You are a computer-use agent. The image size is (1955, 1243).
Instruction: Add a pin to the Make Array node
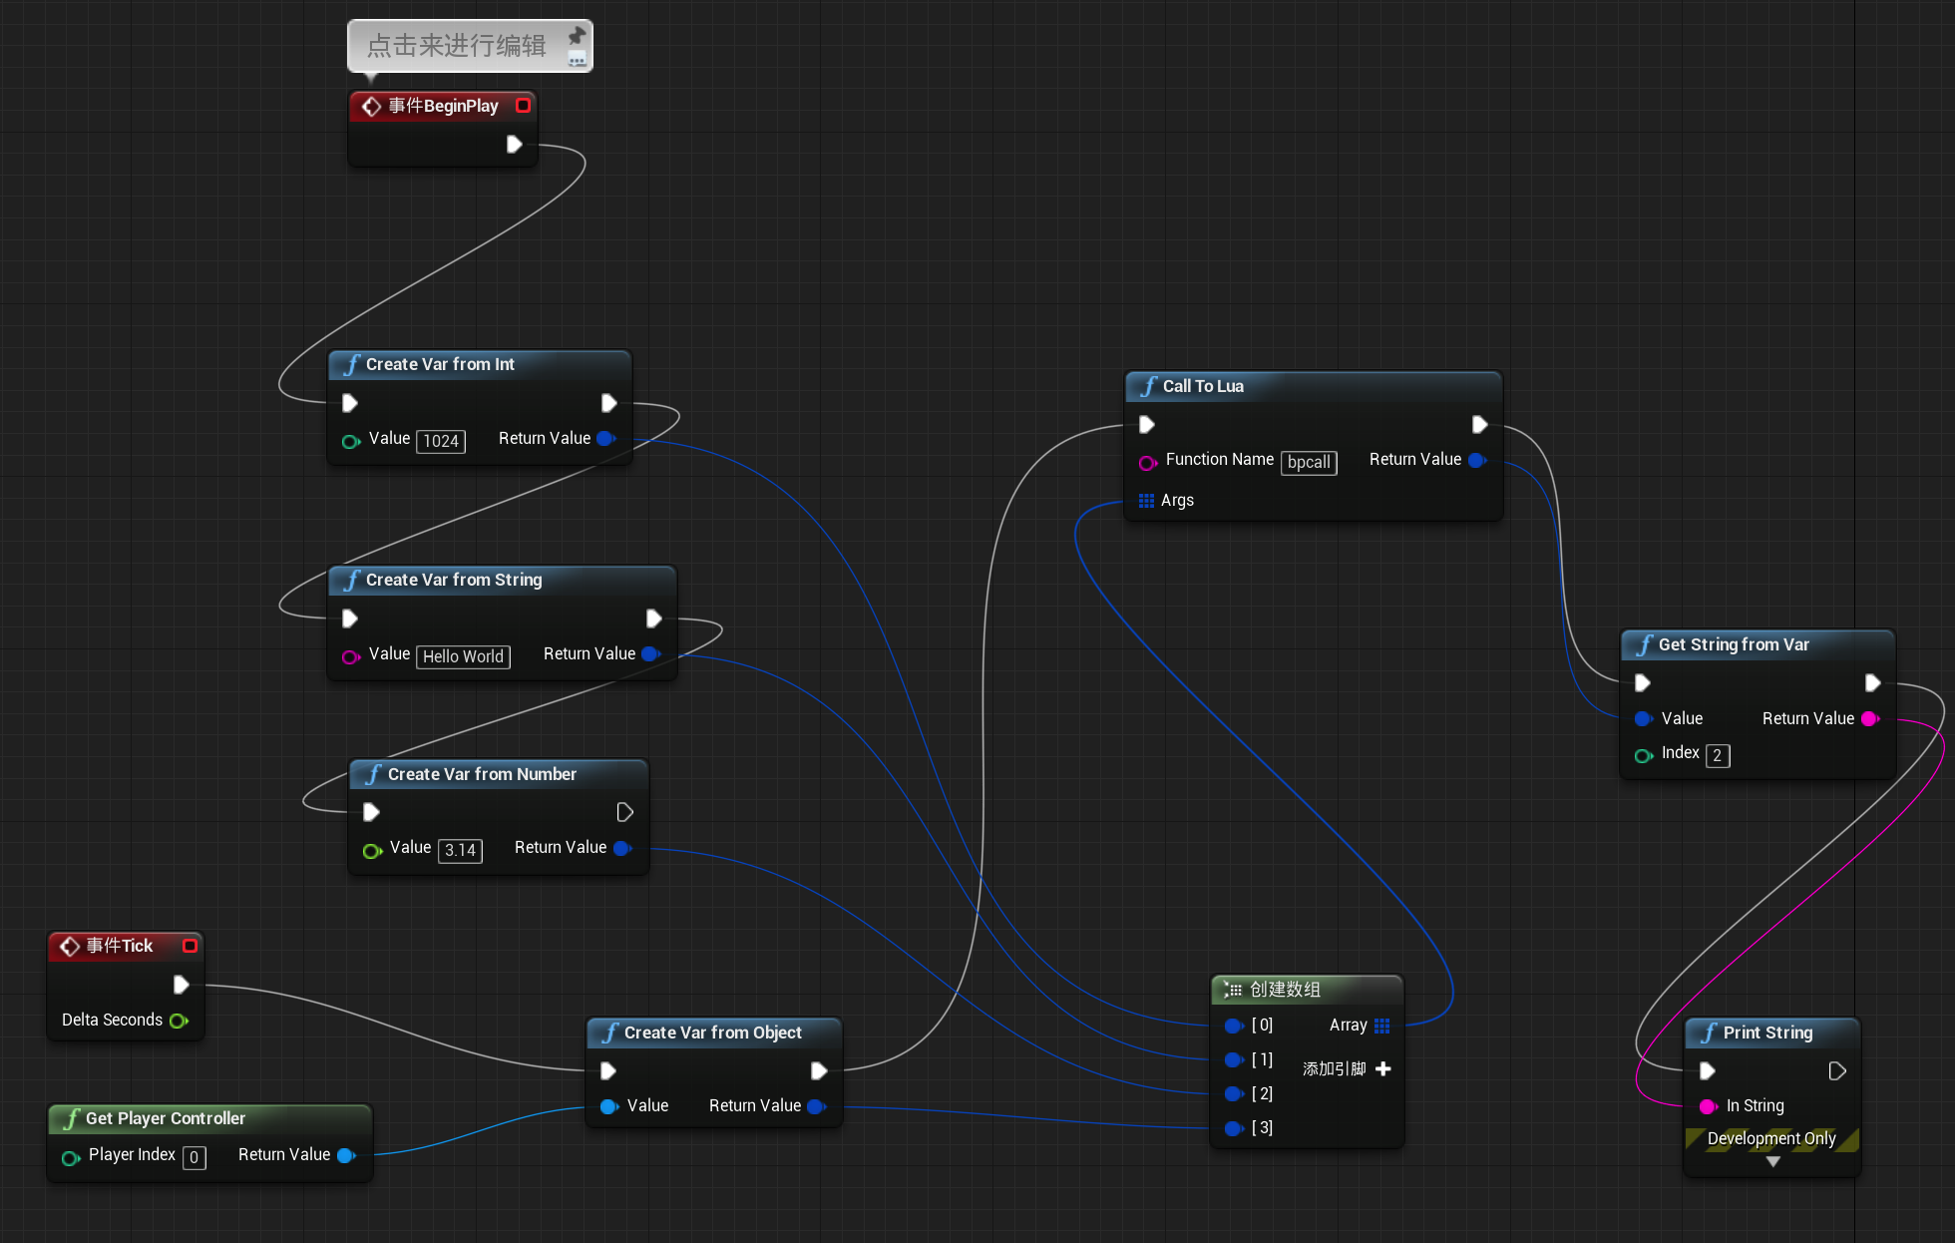click(x=1382, y=1068)
